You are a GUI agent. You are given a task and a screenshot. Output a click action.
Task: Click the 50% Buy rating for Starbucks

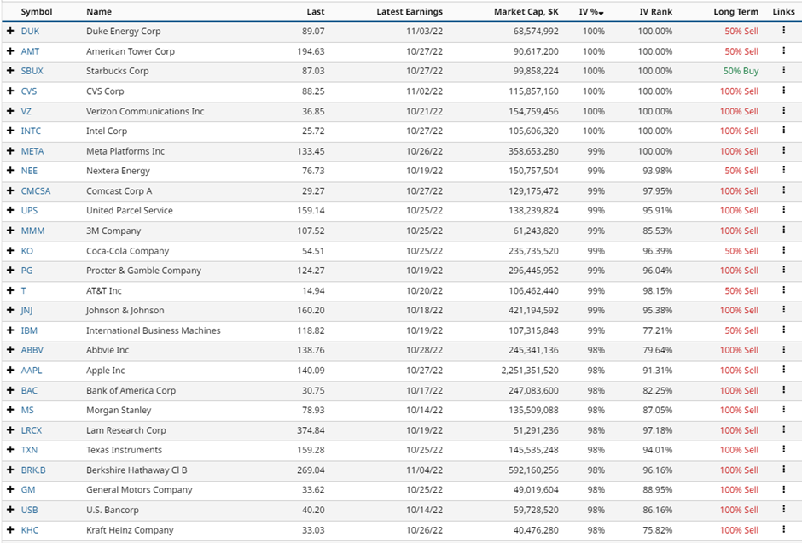coord(741,71)
